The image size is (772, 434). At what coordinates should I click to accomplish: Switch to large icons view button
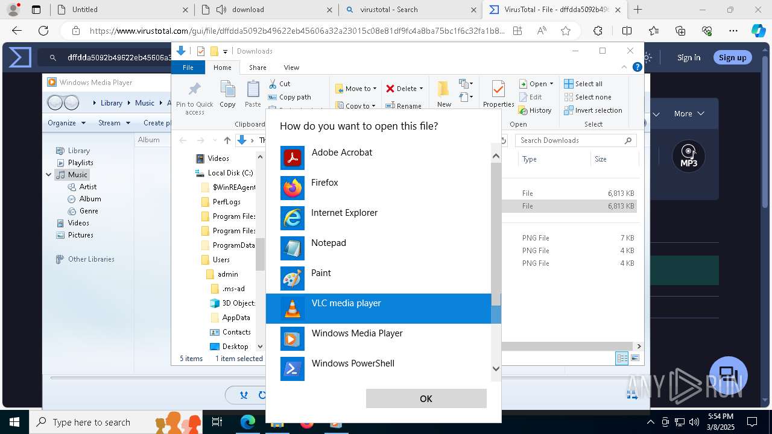point(634,358)
